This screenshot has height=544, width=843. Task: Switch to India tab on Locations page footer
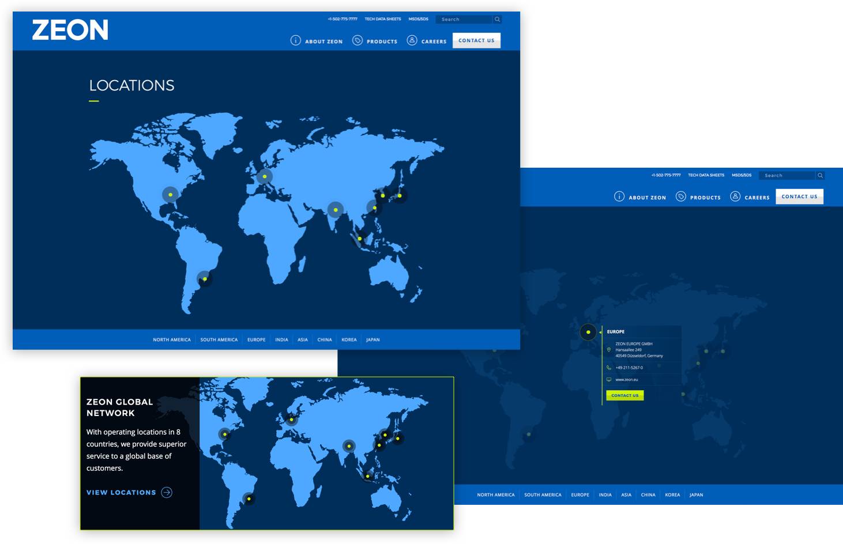281,340
